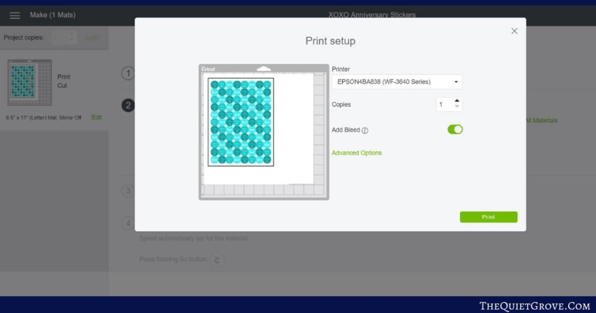This screenshot has height=313, width=596.
Task: Toggle the Add Bleed switch off
Action: [455, 130]
